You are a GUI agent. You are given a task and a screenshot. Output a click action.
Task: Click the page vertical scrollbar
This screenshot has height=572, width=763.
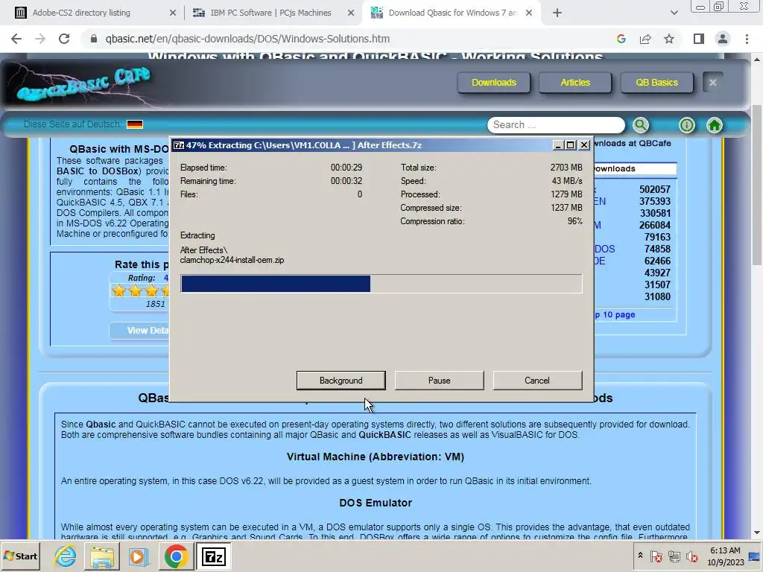click(757, 185)
